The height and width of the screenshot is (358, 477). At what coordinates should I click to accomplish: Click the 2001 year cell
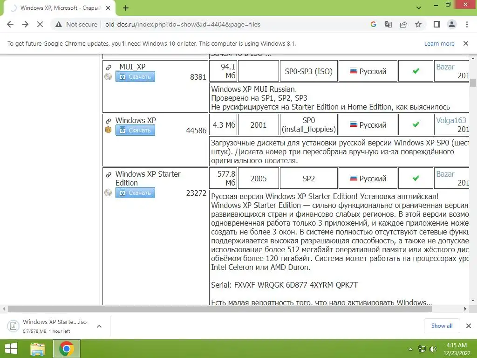[258, 125]
